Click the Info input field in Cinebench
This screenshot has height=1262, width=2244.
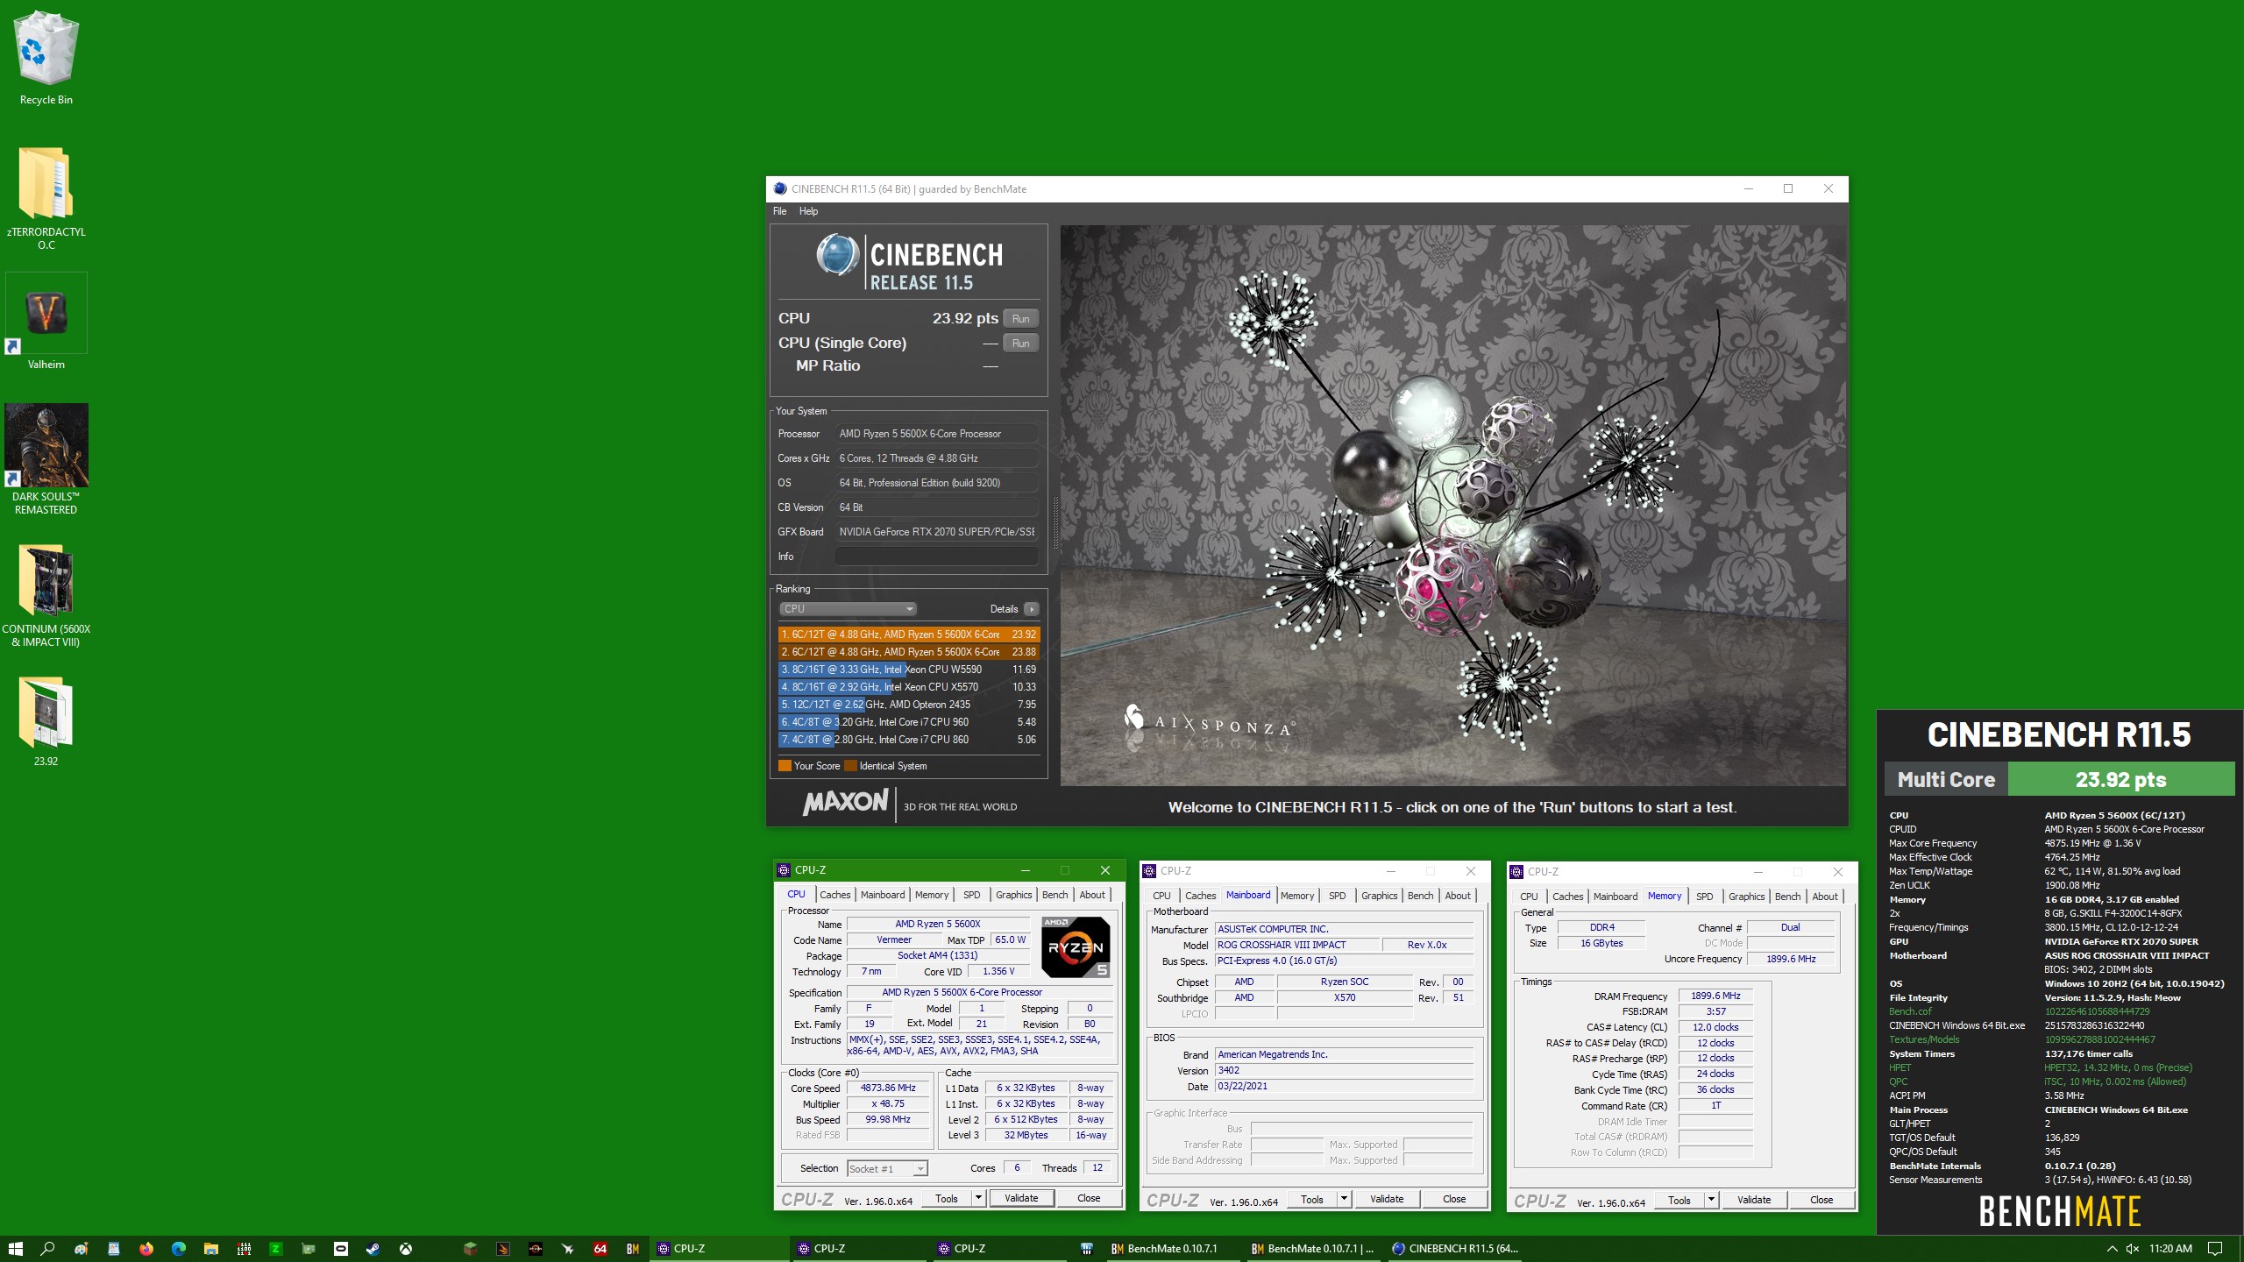point(936,557)
